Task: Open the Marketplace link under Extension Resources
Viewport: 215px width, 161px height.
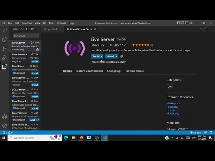Action: (x=173, y=103)
